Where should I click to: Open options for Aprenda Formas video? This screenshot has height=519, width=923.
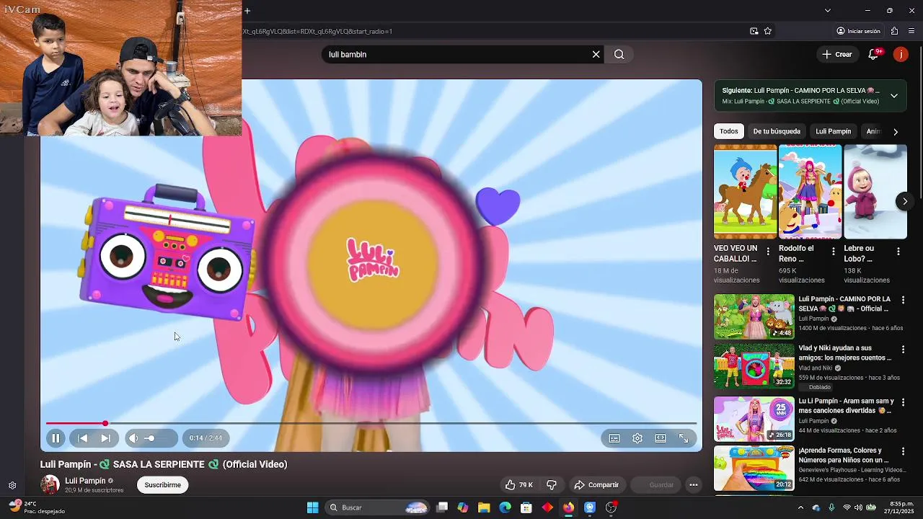point(903,451)
